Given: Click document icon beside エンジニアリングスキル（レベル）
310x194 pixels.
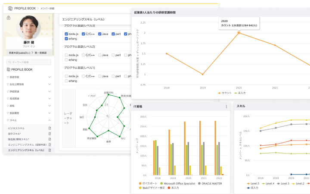Looking at the screenshot, I should [50, 150].
